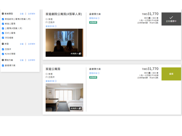Click the four-beds icon under 家庭公寓房
This screenshot has height=136, width=182.
(x=47, y=77)
